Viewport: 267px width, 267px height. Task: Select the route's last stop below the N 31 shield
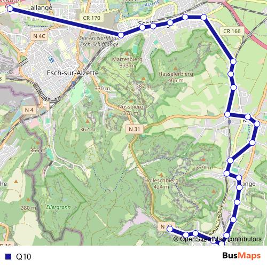tap(170, 229)
